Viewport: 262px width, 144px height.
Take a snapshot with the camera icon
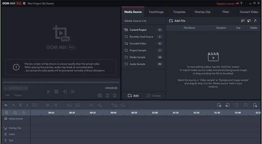pos(100,95)
